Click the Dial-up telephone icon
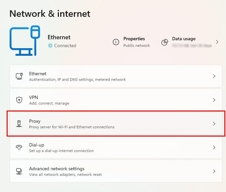 click(x=19, y=147)
